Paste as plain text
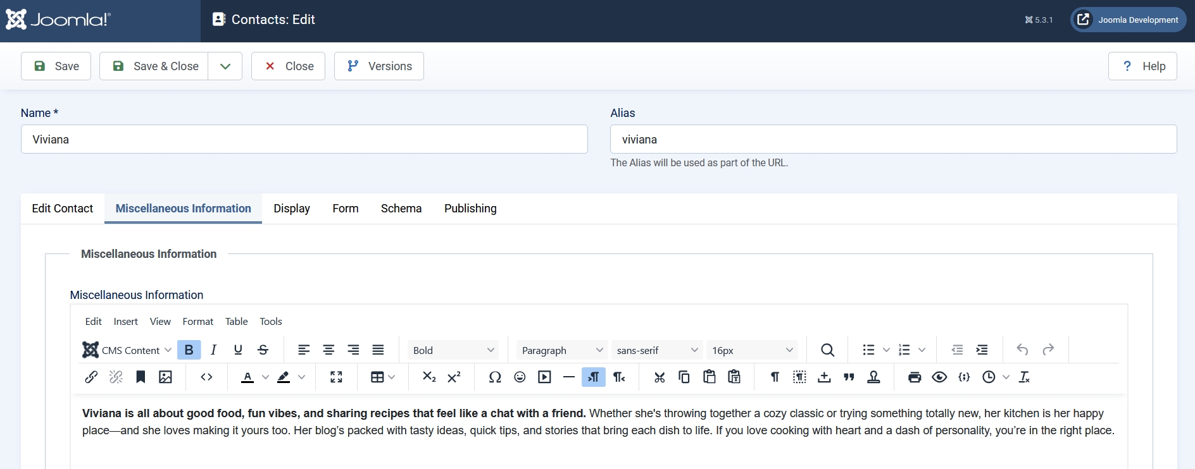 click(x=734, y=377)
